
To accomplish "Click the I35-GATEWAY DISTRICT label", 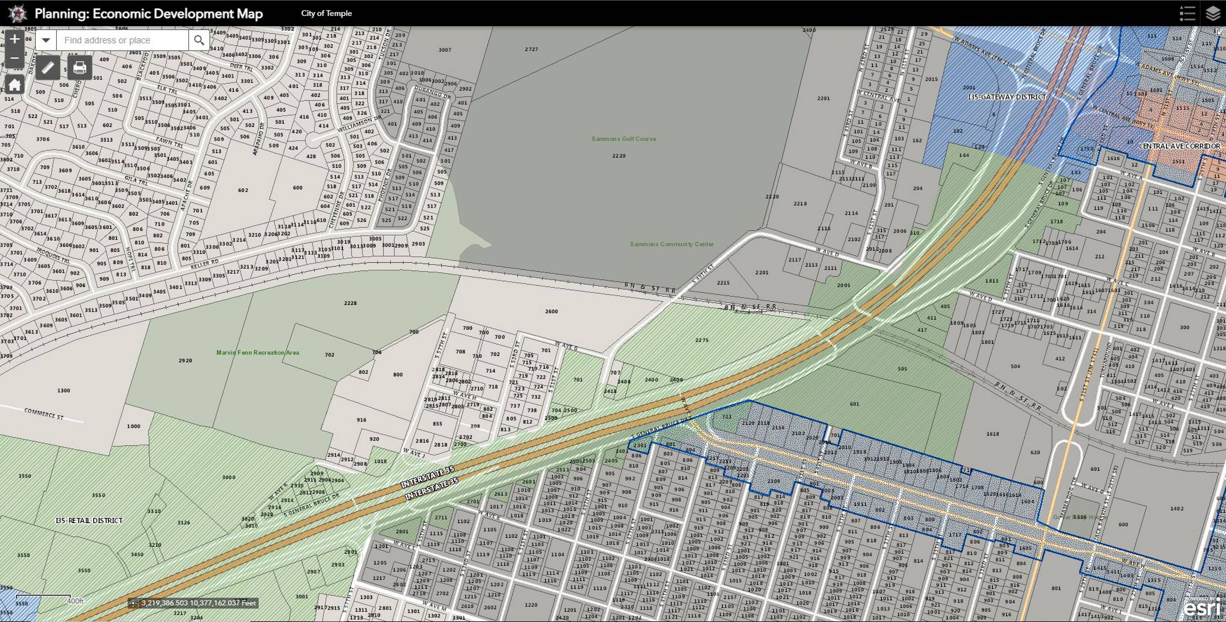I will point(1007,97).
